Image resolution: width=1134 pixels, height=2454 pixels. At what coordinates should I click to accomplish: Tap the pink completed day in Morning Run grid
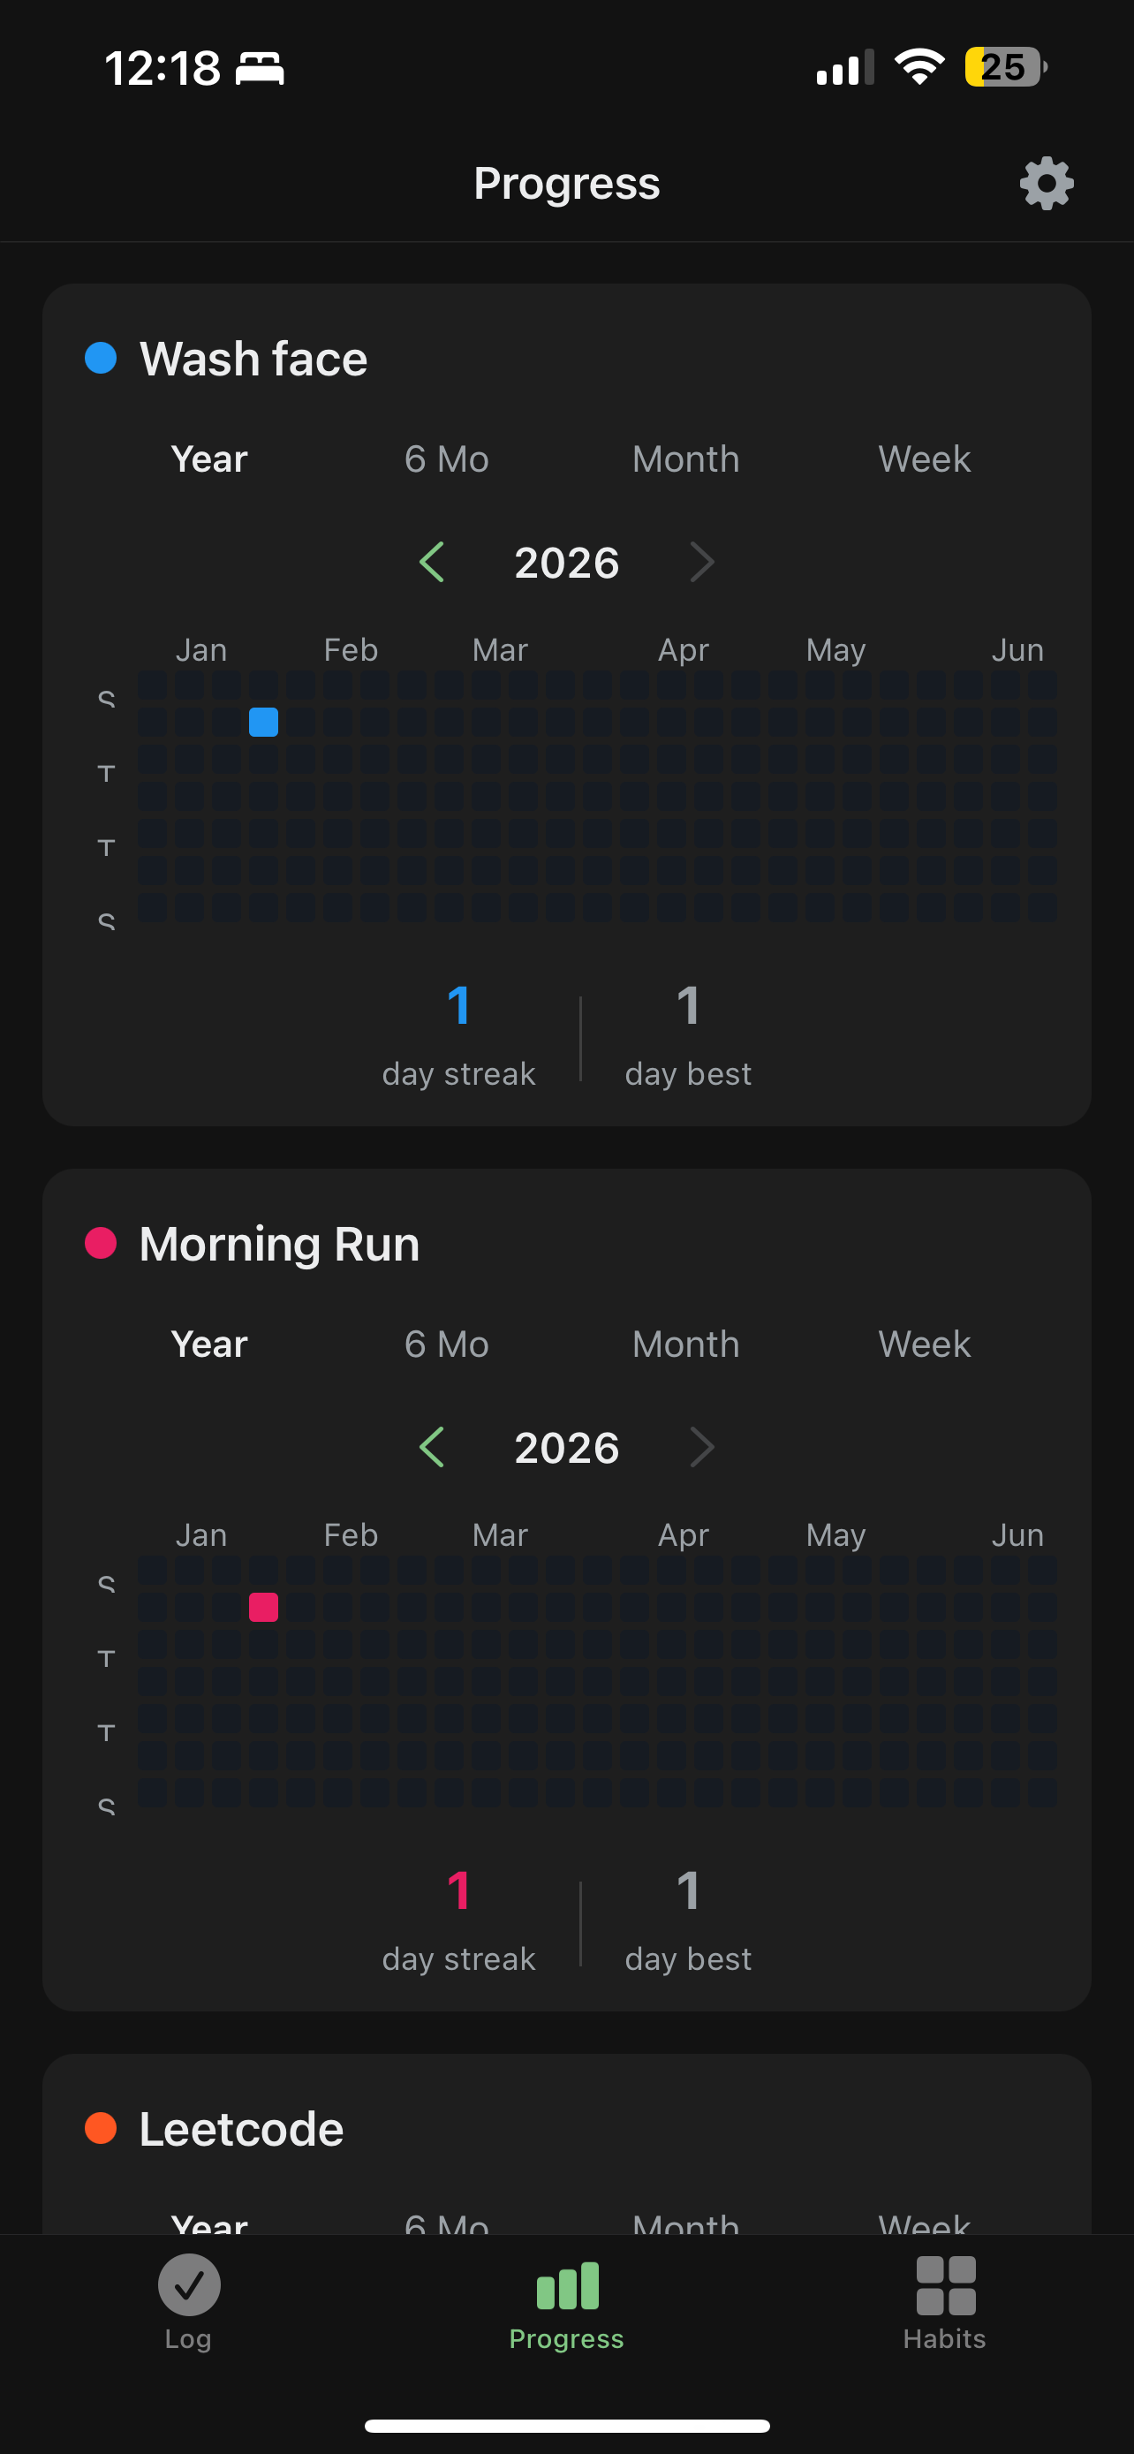tap(264, 1607)
